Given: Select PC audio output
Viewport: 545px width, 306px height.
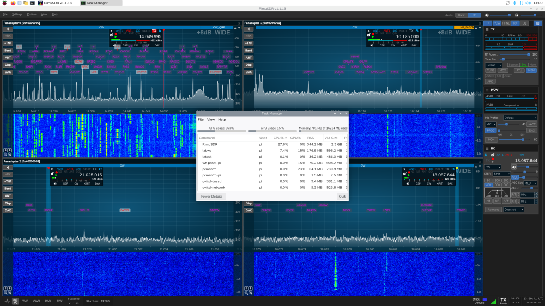Looking at the screenshot, I should tap(474, 15).
